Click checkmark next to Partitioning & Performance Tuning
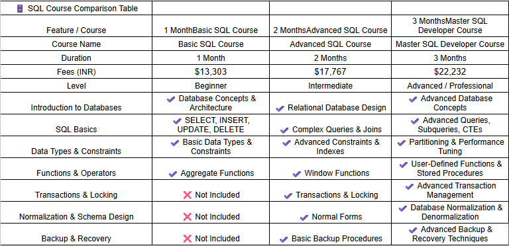This screenshot has height=246, width=509. (402, 142)
